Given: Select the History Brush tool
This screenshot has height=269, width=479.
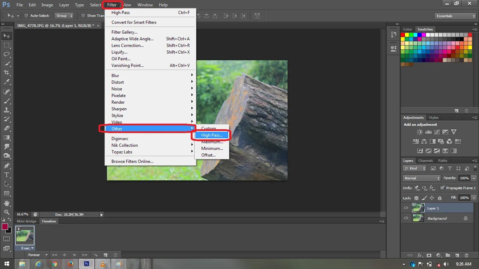Looking at the screenshot, I should coord(7,119).
